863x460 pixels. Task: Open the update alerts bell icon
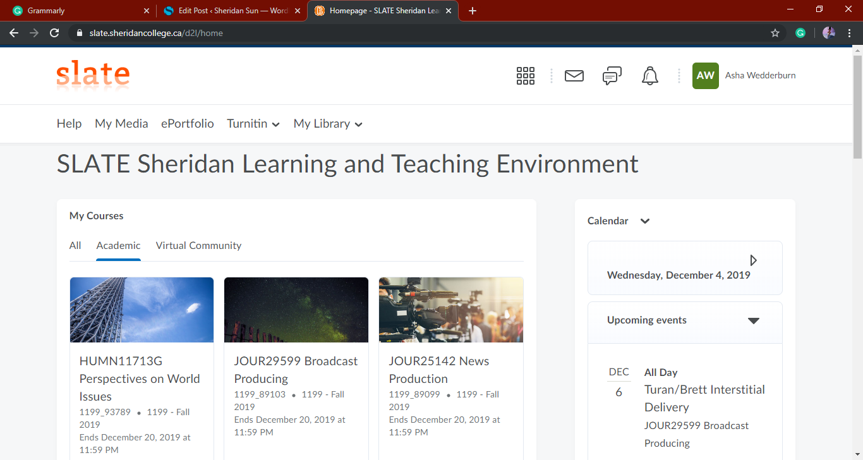pos(649,76)
